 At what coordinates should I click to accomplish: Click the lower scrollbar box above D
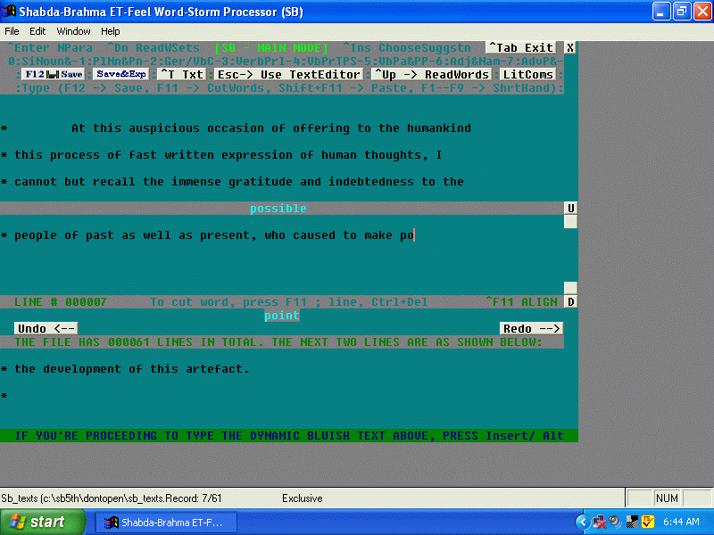click(x=570, y=288)
